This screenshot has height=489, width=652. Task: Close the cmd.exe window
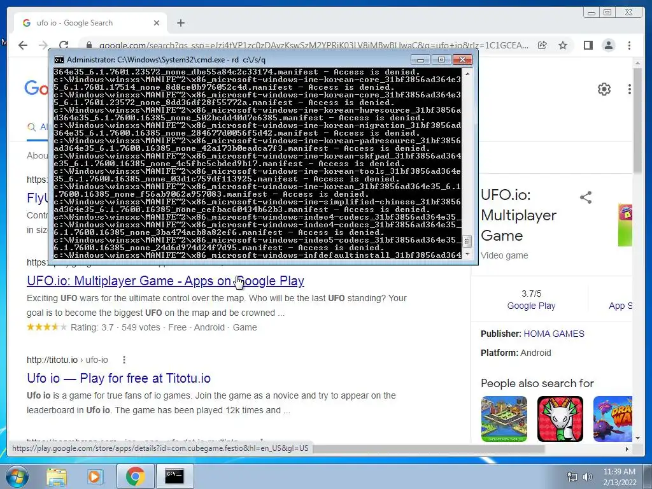(x=462, y=60)
